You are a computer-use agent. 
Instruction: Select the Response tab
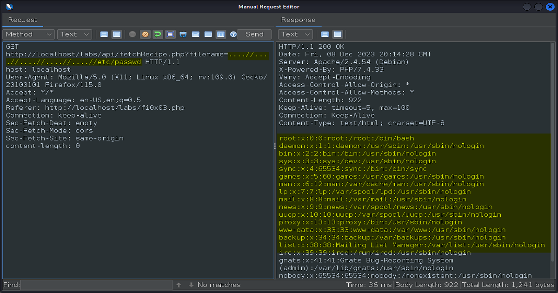pos(299,20)
